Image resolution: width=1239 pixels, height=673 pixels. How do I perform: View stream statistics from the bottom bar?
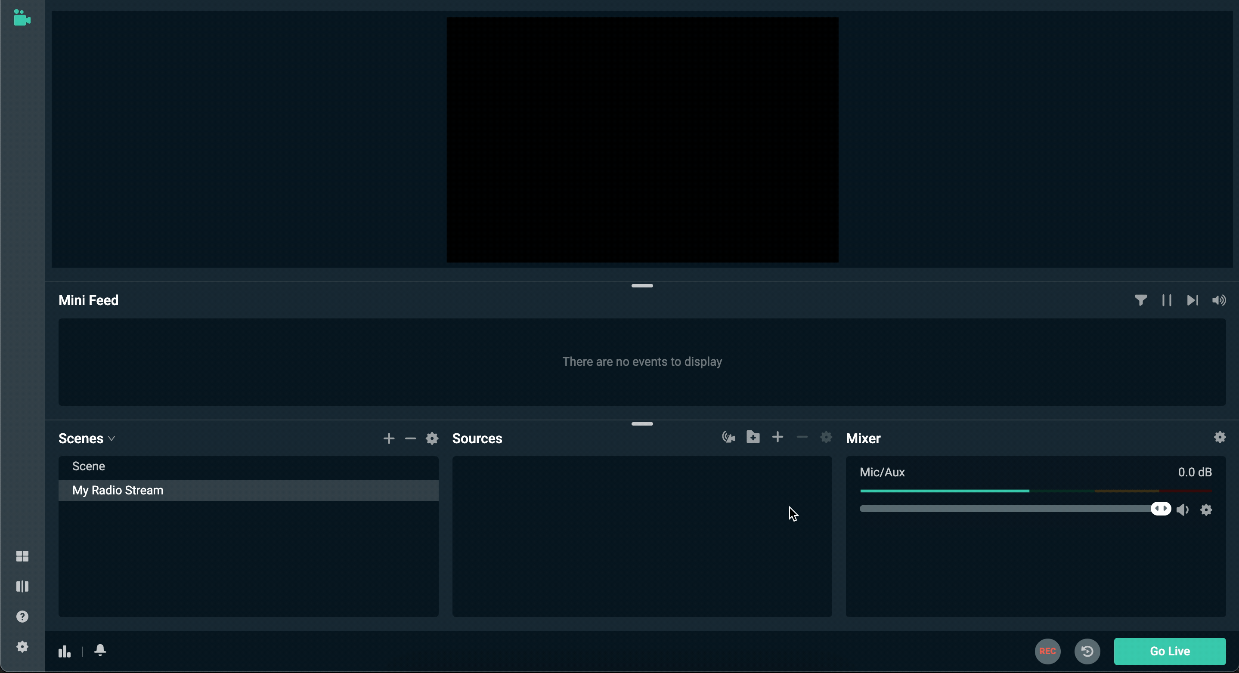pyautogui.click(x=64, y=651)
